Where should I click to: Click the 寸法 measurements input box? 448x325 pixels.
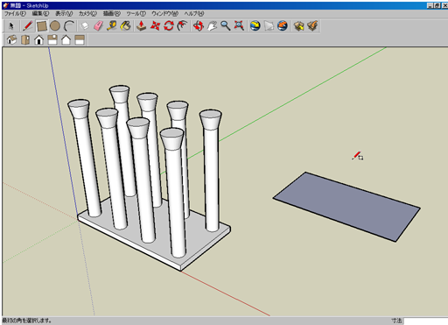click(425, 321)
